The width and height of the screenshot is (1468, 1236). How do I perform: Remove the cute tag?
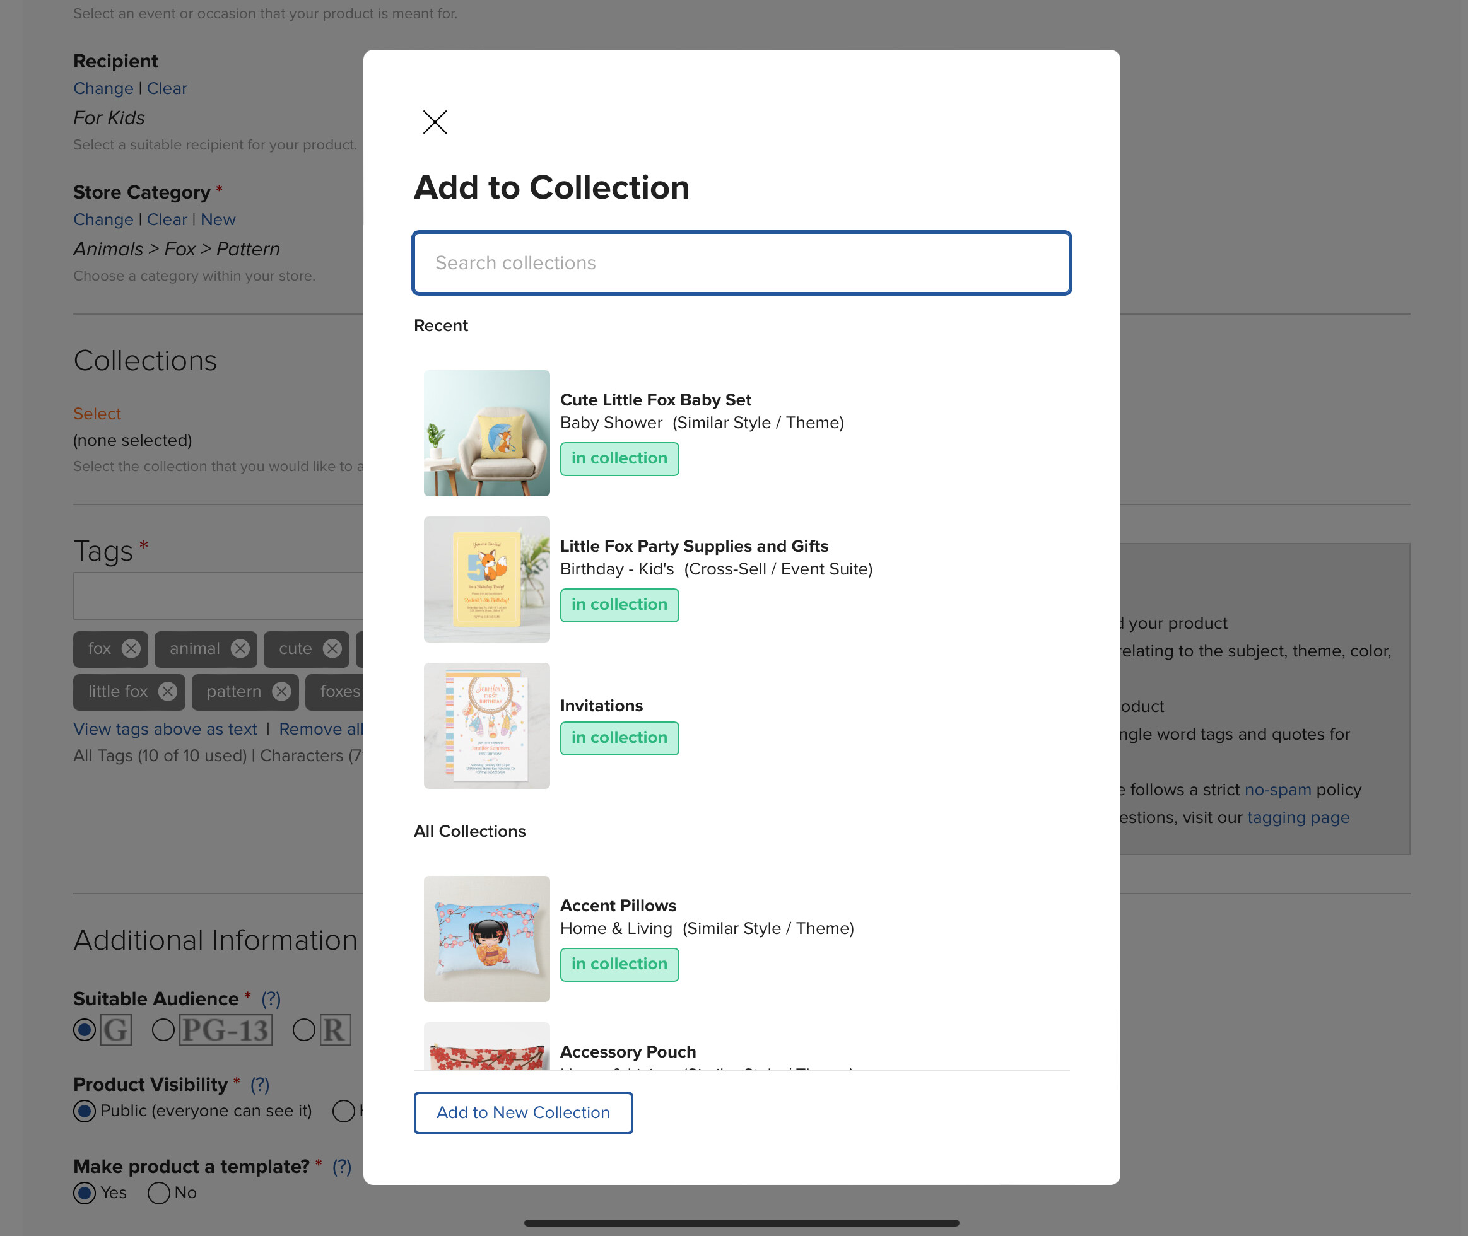coord(332,649)
